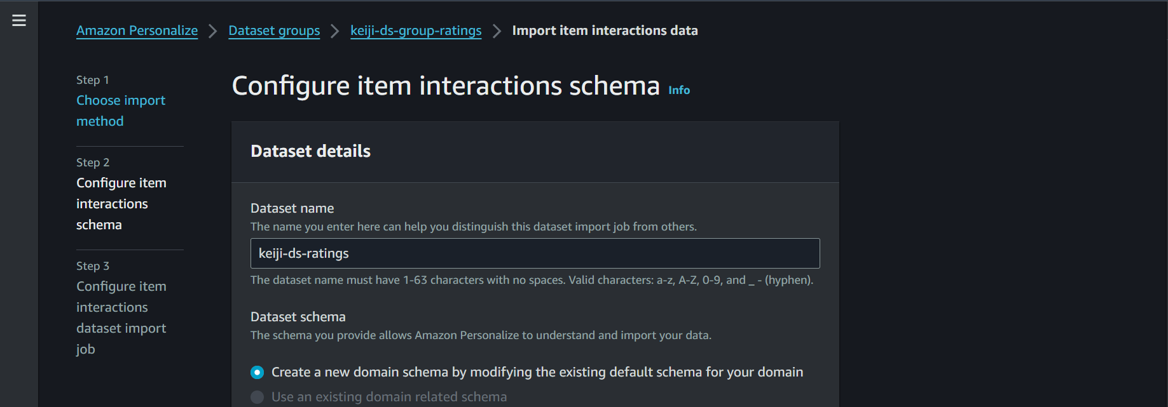This screenshot has width=1168, height=407.
Task: Choose the Use an existing domain related schema radio button
Action: coord(258,397)
